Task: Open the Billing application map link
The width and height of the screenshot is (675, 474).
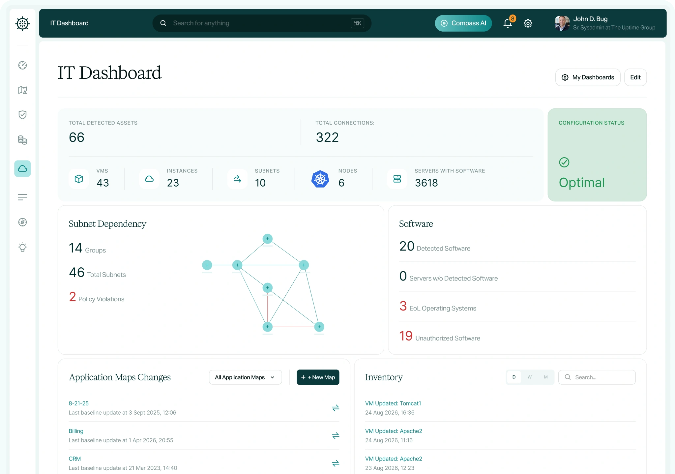Action: click(x=76, y=431)
